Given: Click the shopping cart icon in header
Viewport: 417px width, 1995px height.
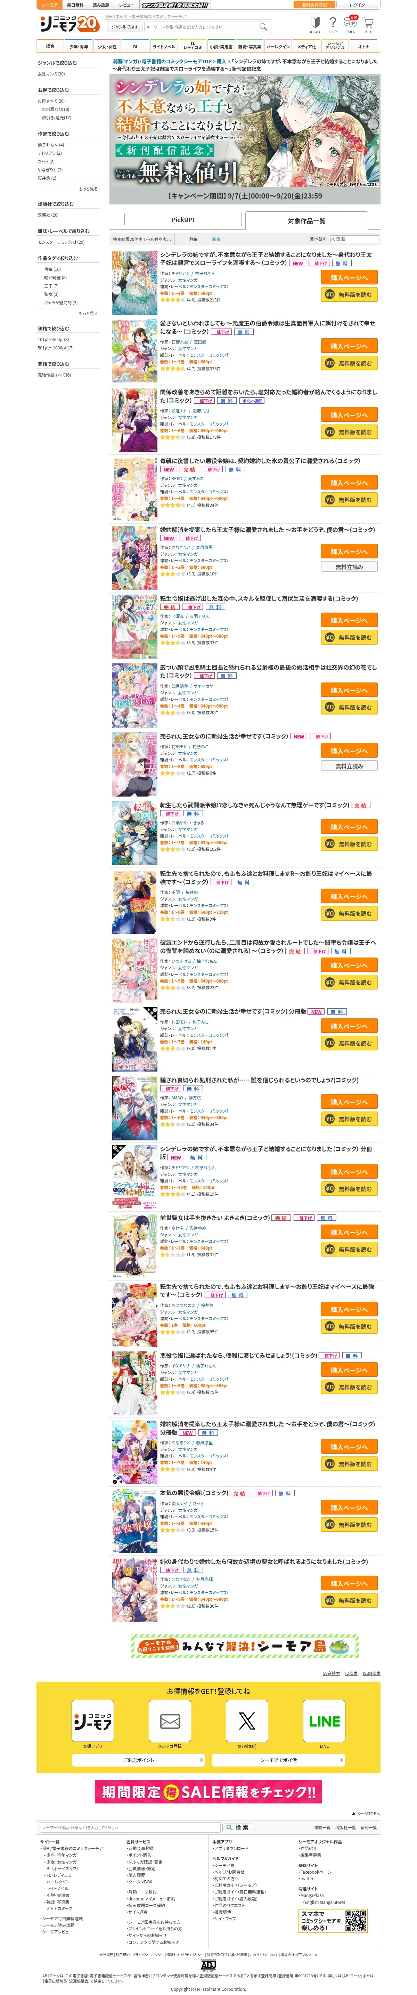Looking at the screenshot, I should pos(368,24).
